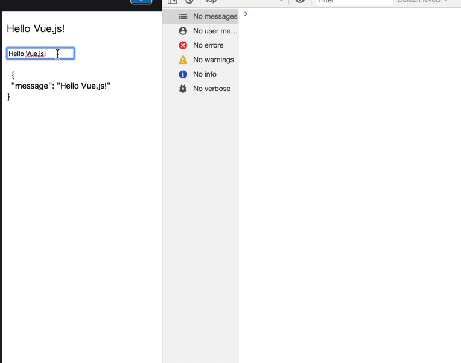Select the No verbose row
This screenshot has height=363, width=461.
pyautogui.click(x=200, y=89)
